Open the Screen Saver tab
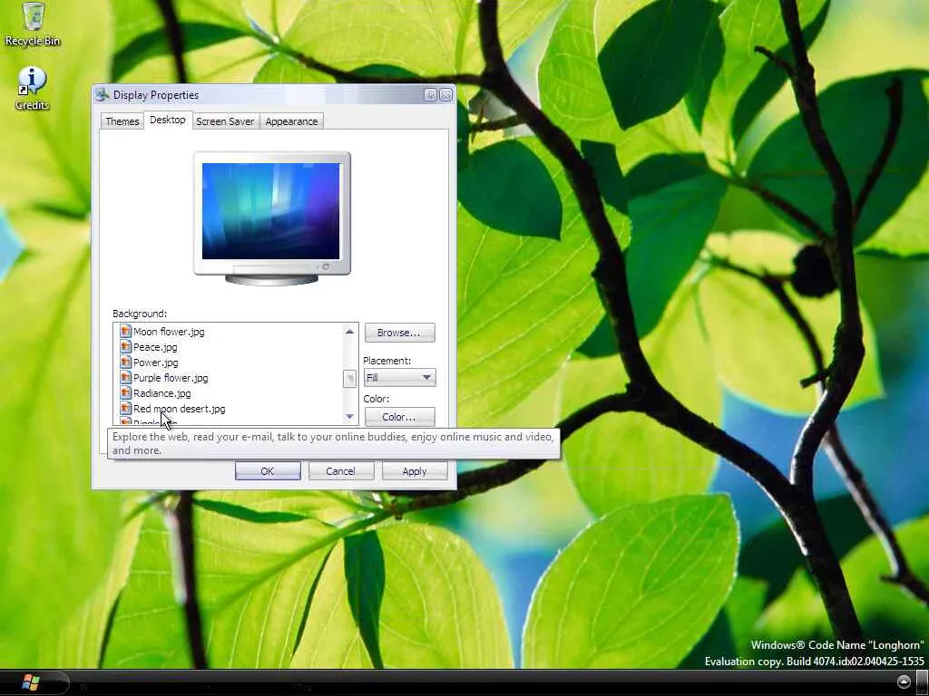The image size is (929, 696). 225,121
